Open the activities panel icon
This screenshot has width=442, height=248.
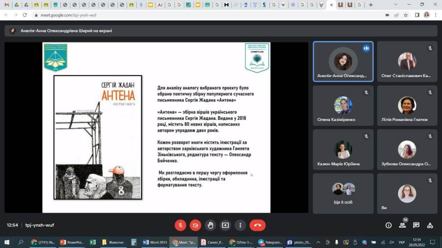tap(430, 225)
